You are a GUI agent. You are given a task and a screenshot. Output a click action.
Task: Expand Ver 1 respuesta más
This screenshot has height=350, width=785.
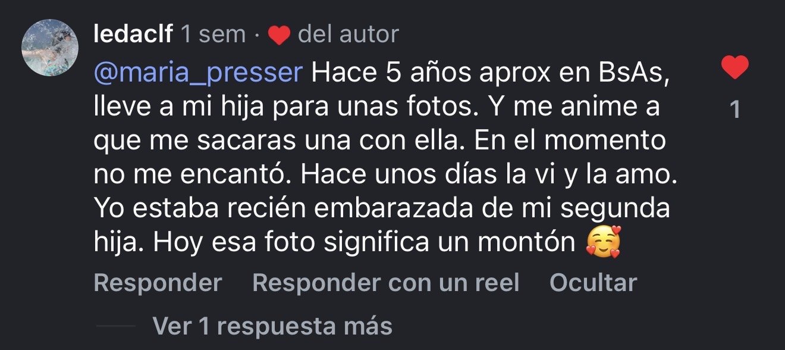(x=272, y=326)
